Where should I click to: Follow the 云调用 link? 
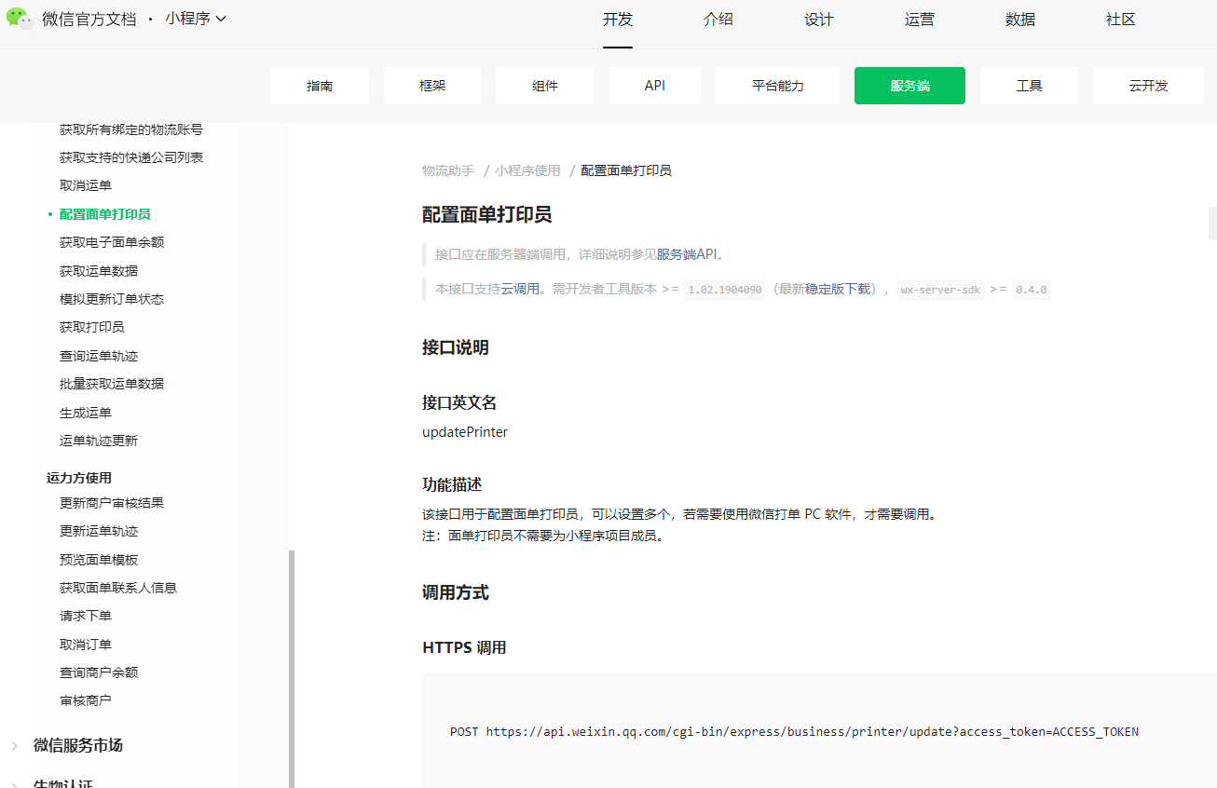pyautogui.click(x=520, y=290)
